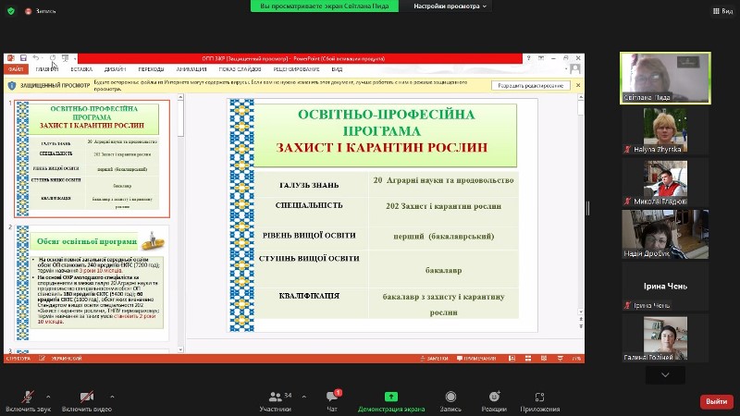The image size is (740, 416).
Task: Select Микола Гладюк video tile
Action: pyautogui.click(x=665, y=182)
